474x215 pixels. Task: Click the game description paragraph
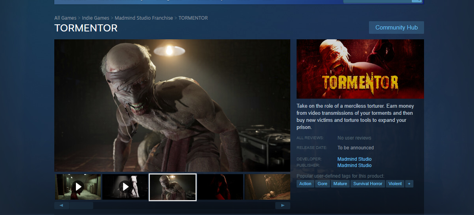(355, 117)
